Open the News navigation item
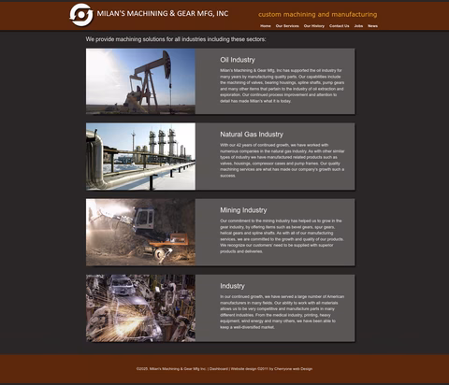The height and width of the screenshot is (385, 449). coord(372,26)
